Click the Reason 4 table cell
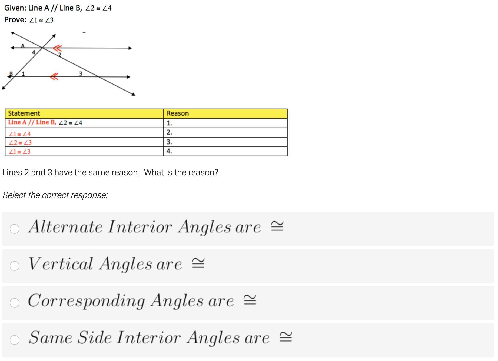 point(225,152)
